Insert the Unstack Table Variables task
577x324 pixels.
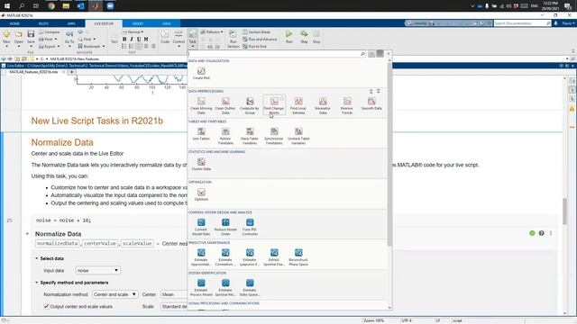[x=298, y=136]
